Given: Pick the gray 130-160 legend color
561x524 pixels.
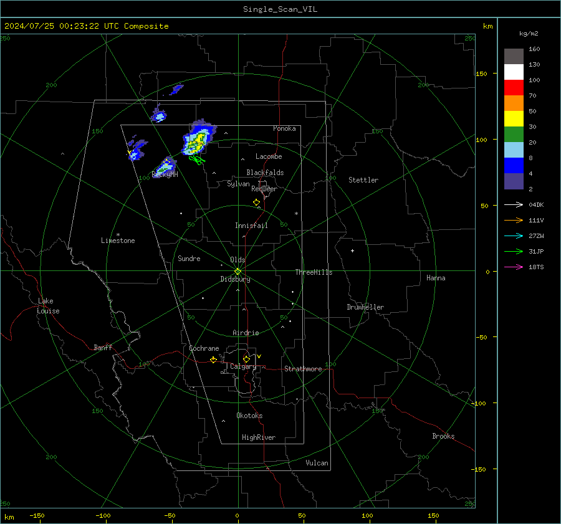Looking at the screenshot, I should (x=514, y=57).
